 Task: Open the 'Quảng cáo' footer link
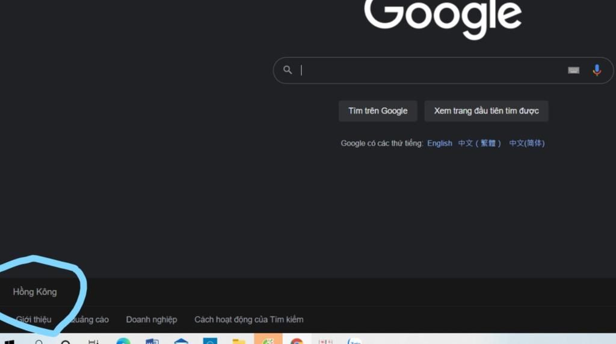point(89,319)
